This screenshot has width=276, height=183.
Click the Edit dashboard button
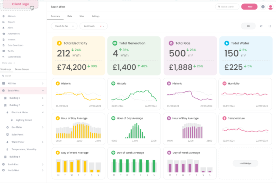[248, 26]
